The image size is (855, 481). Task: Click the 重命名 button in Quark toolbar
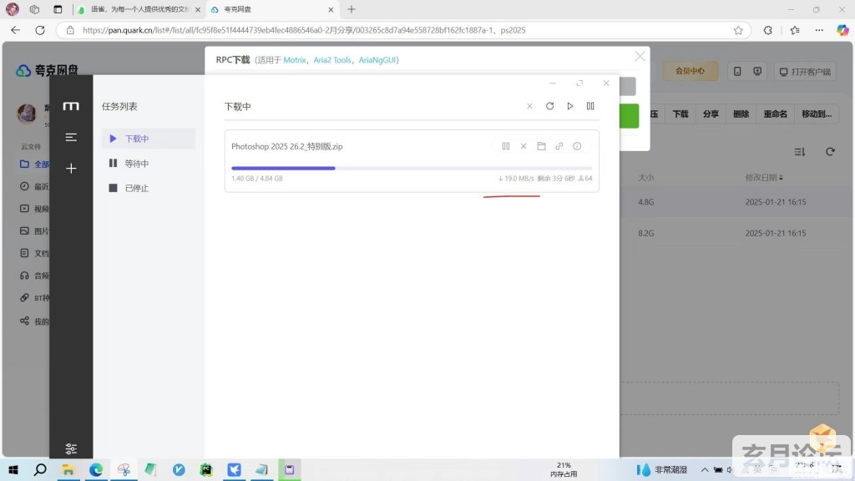click(x=776, y=114)
